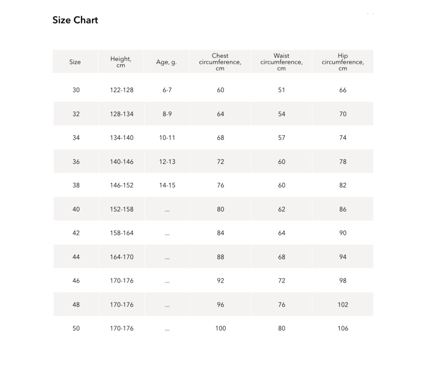This screenshot has width=432, height=372.
Task: Click chest value 100 in the last row
Action: pyautogui.click(x=220, y=328)
